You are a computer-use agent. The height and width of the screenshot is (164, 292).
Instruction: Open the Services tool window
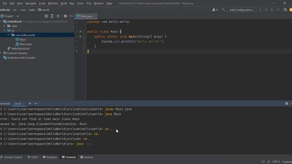(x=87, y=157)
